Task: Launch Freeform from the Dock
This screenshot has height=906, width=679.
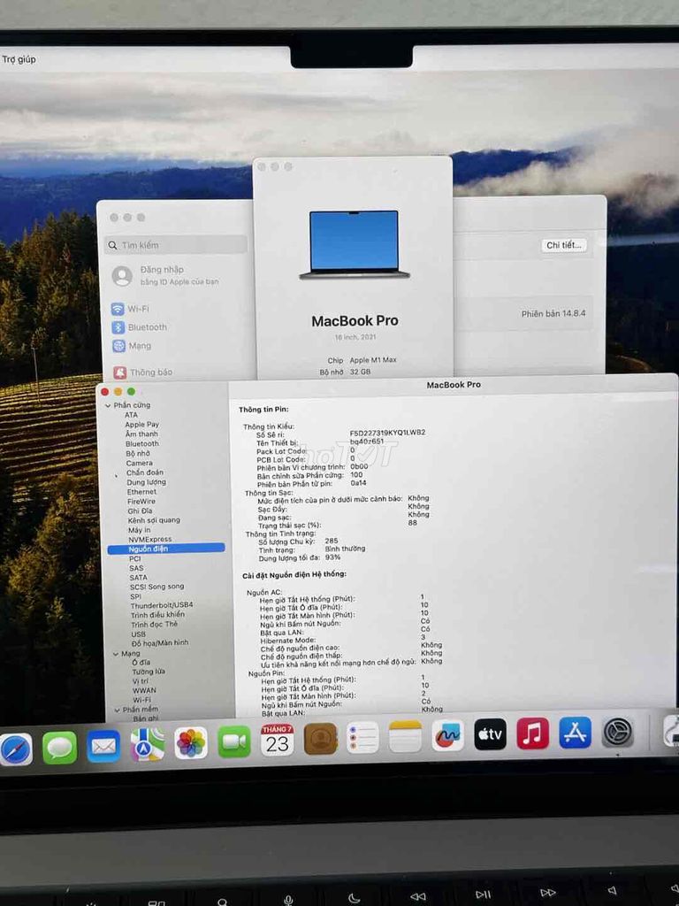Action: (x=447, y=735)
